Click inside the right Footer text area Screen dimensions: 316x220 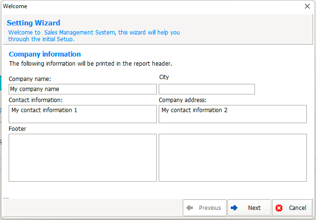pos(233,158)
